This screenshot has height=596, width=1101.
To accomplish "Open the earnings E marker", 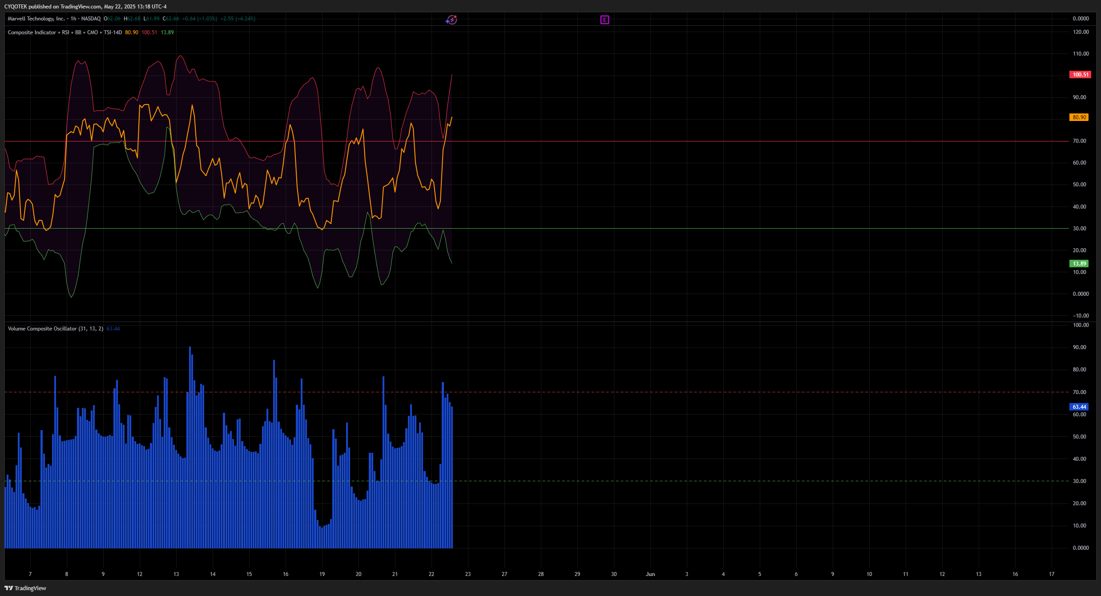I will (x=605, y=20).
